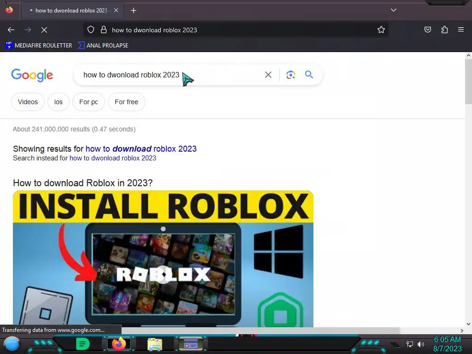Click the horizontal scroll right arrow
This screenshot has height=354, width=472.
[x=462, y=330]
